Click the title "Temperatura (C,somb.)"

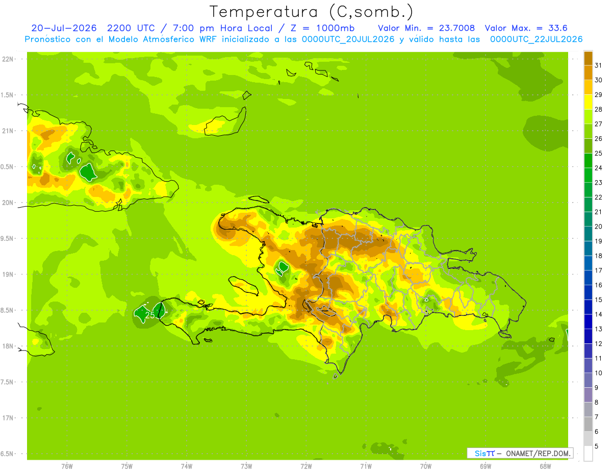311,12
